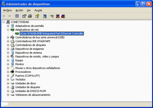Click the Equipo computer icon
This screenshot has width=153, height=108.
pyautogui.click(x=12, y=60)
